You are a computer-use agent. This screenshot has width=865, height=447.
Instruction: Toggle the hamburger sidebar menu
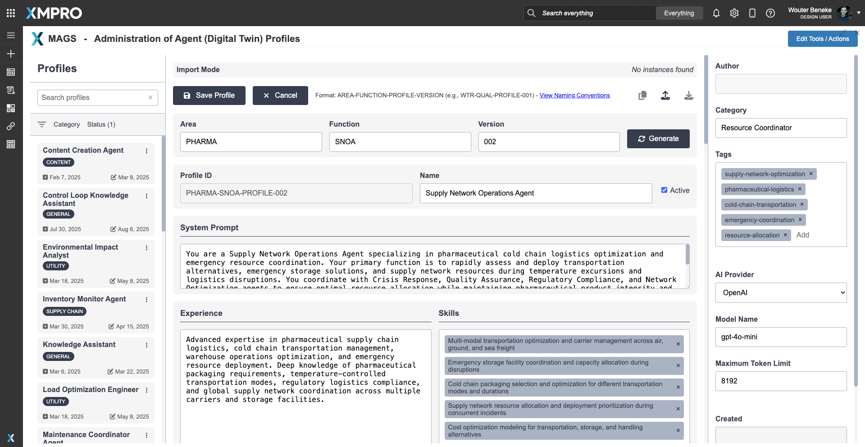click(11, 35)
